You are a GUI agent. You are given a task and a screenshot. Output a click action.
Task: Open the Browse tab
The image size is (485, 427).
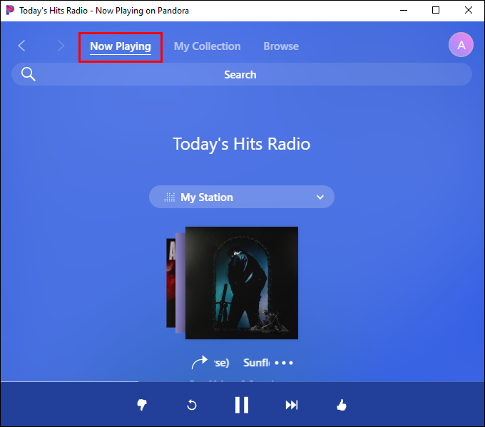point(281,46)
